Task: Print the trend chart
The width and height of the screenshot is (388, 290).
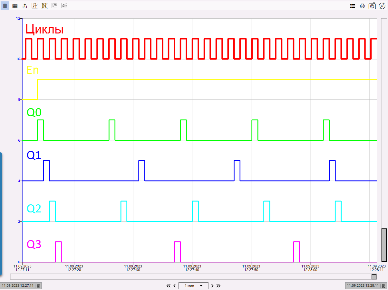Action: [362, 6]
